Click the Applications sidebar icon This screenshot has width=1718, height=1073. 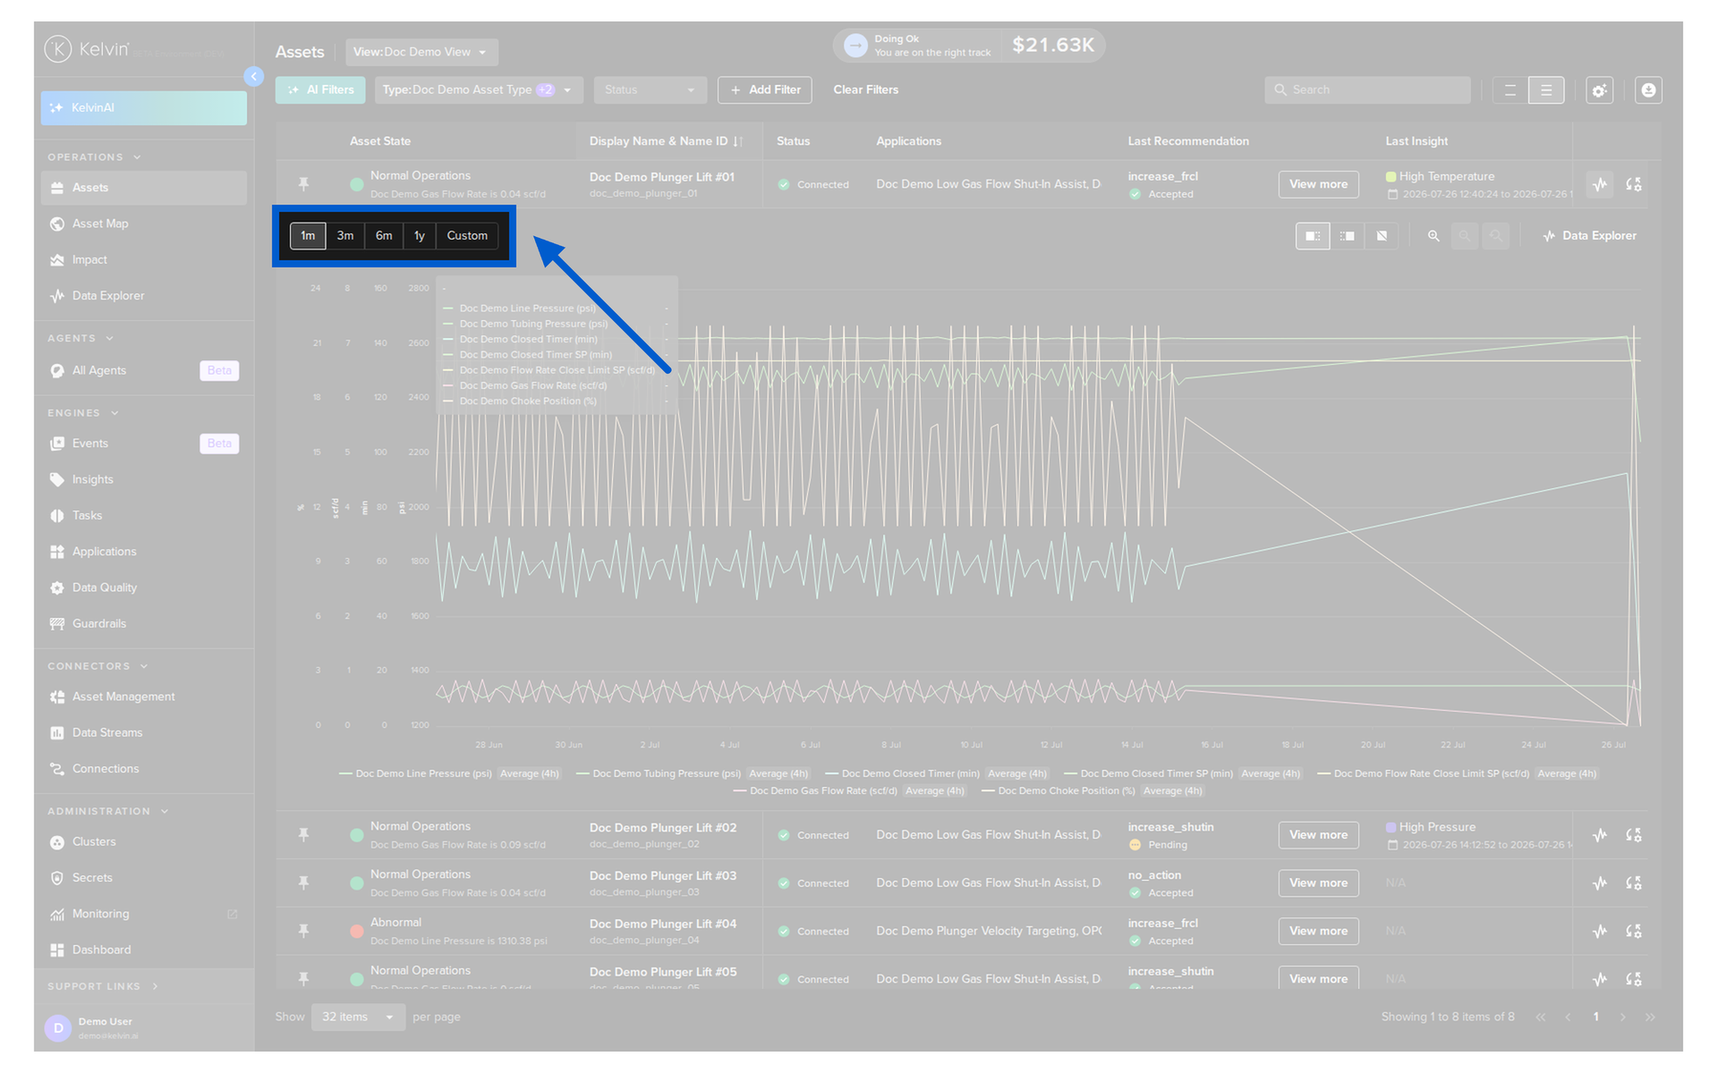pos(57,552)
